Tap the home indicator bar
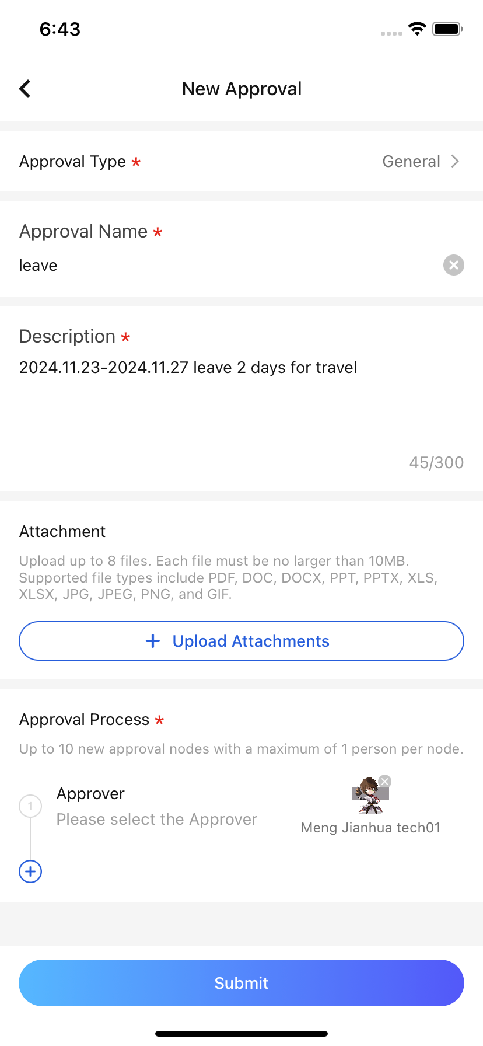The width and height of the screenshot is (483, 1046). [242, 1033]
